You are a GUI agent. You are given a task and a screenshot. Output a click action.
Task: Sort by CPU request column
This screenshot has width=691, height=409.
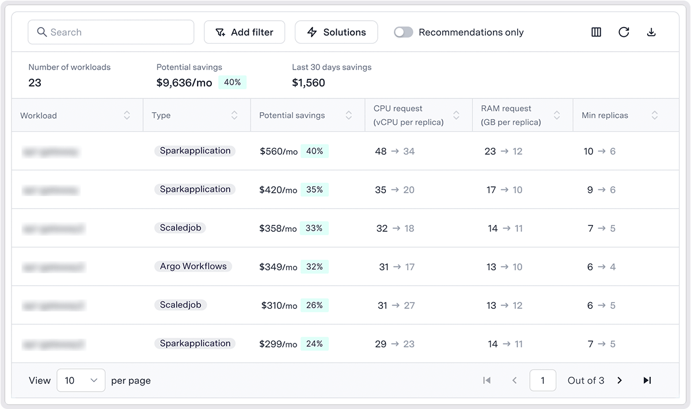pyautogui.click(x=456, y=115)
